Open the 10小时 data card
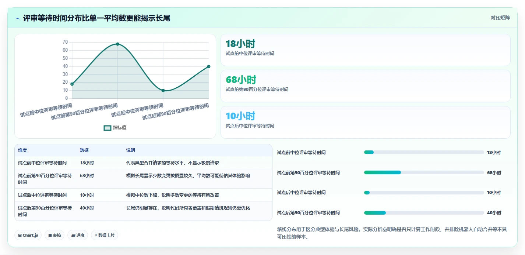 tap(365, 122)
